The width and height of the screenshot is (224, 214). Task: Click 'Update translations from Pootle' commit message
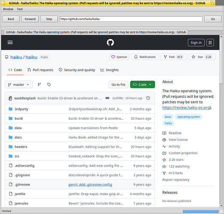93,128
